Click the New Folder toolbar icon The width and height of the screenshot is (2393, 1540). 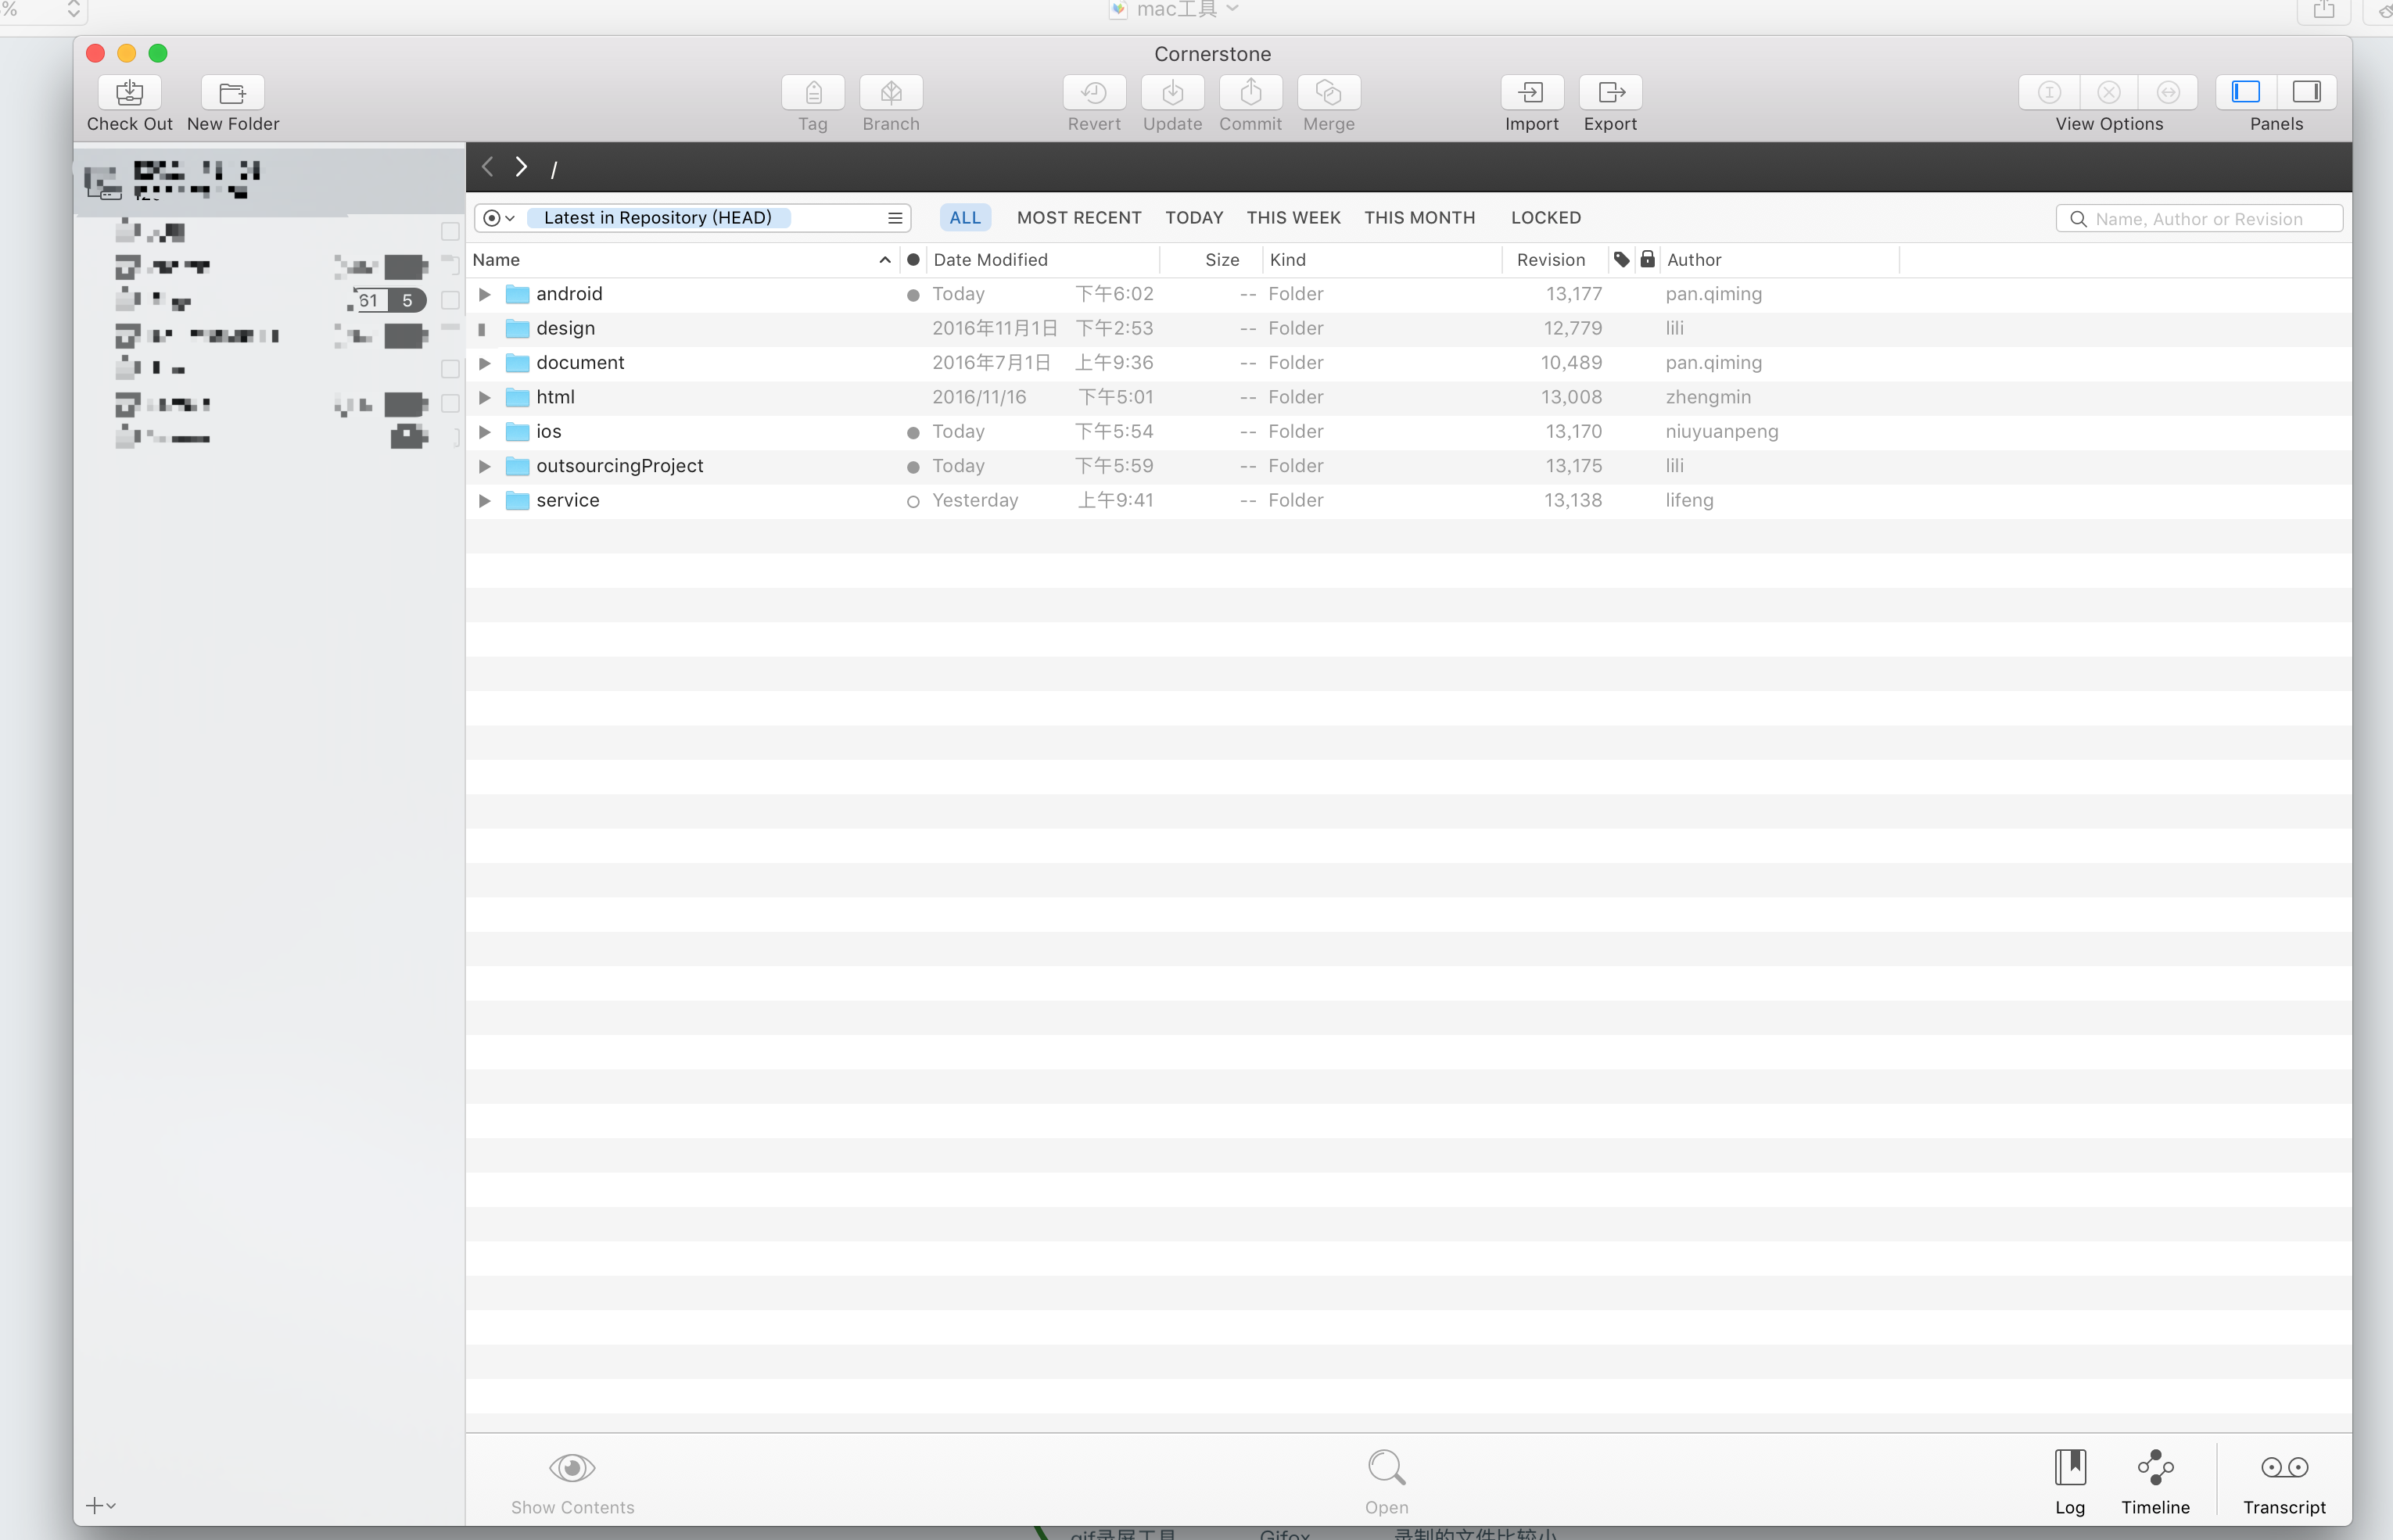click(x=232, y=92)
